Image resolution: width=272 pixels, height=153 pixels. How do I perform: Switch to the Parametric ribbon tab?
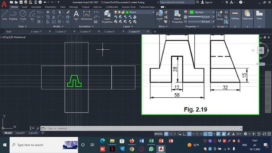tap(51, 7)
